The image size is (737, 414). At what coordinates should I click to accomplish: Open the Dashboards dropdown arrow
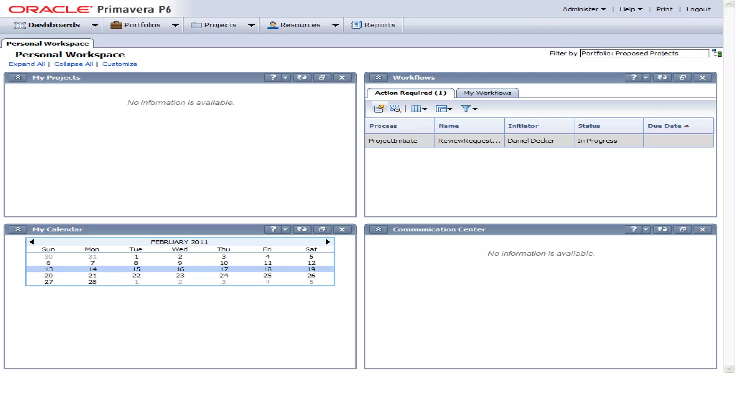95,25
